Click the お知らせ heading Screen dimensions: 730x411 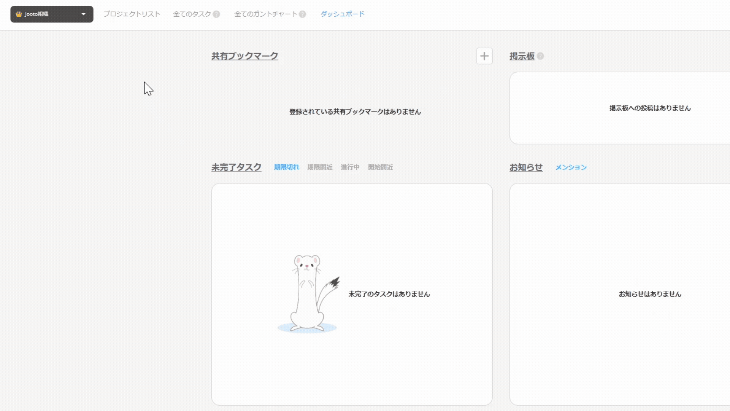coord(526,167)
